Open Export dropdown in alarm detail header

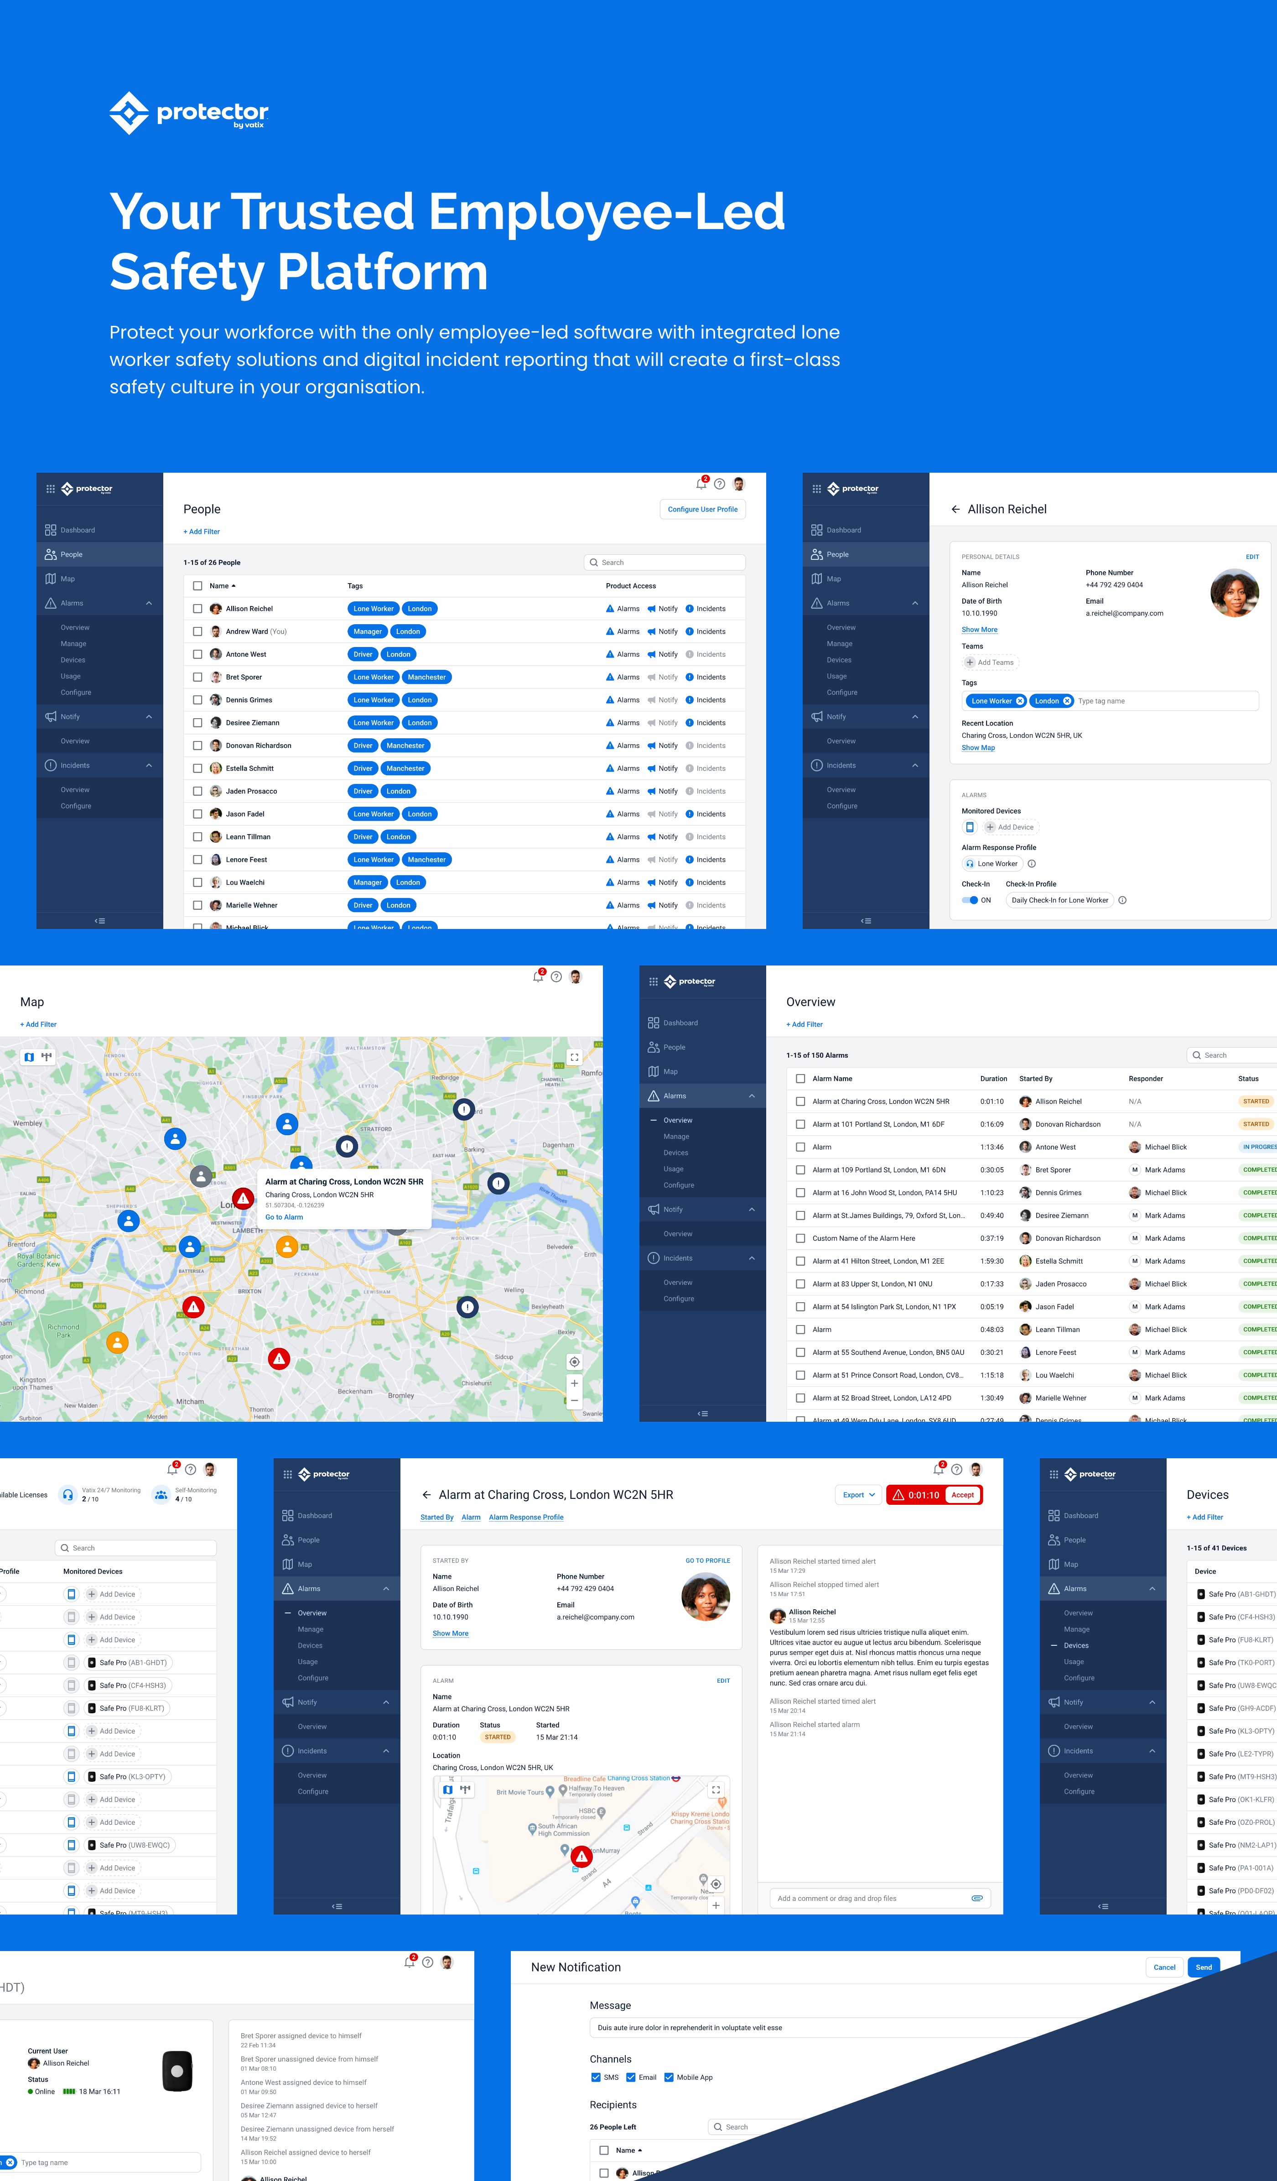coord(859,1495)
